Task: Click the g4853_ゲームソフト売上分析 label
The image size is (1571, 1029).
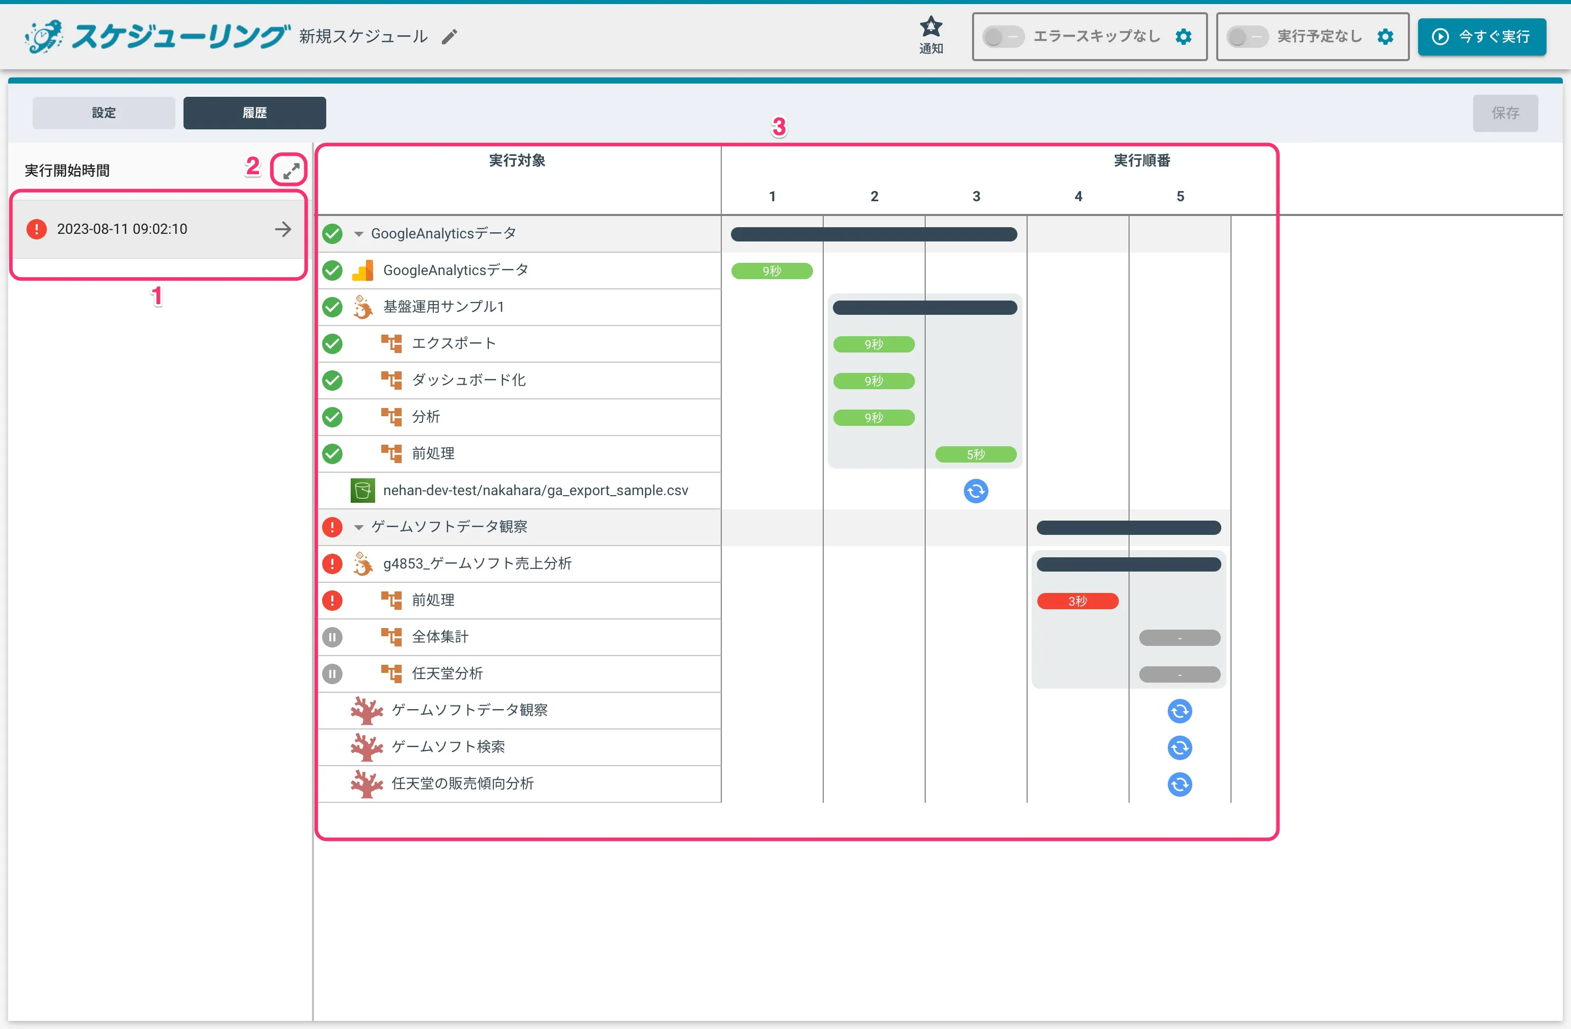Action: click(x=477, y=564)
